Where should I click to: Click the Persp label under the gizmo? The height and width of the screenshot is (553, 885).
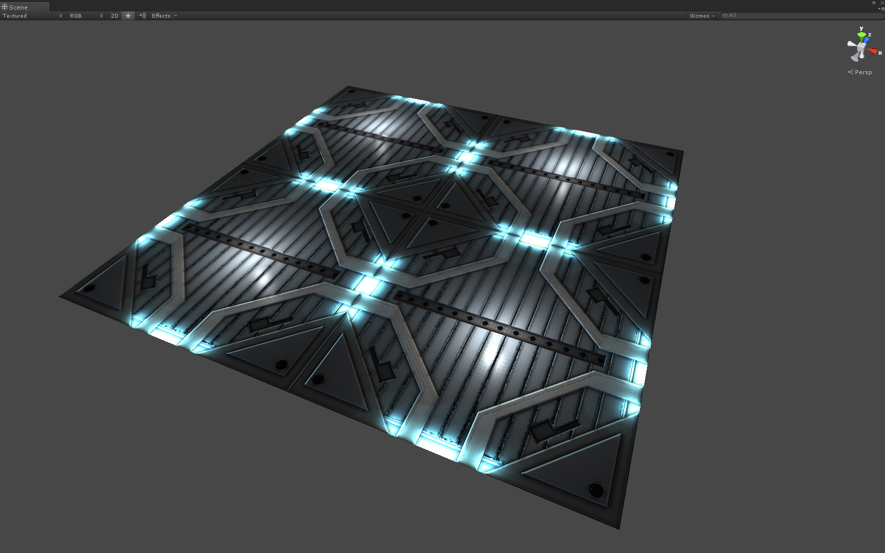pyautogui.click(x=863, y=72)
